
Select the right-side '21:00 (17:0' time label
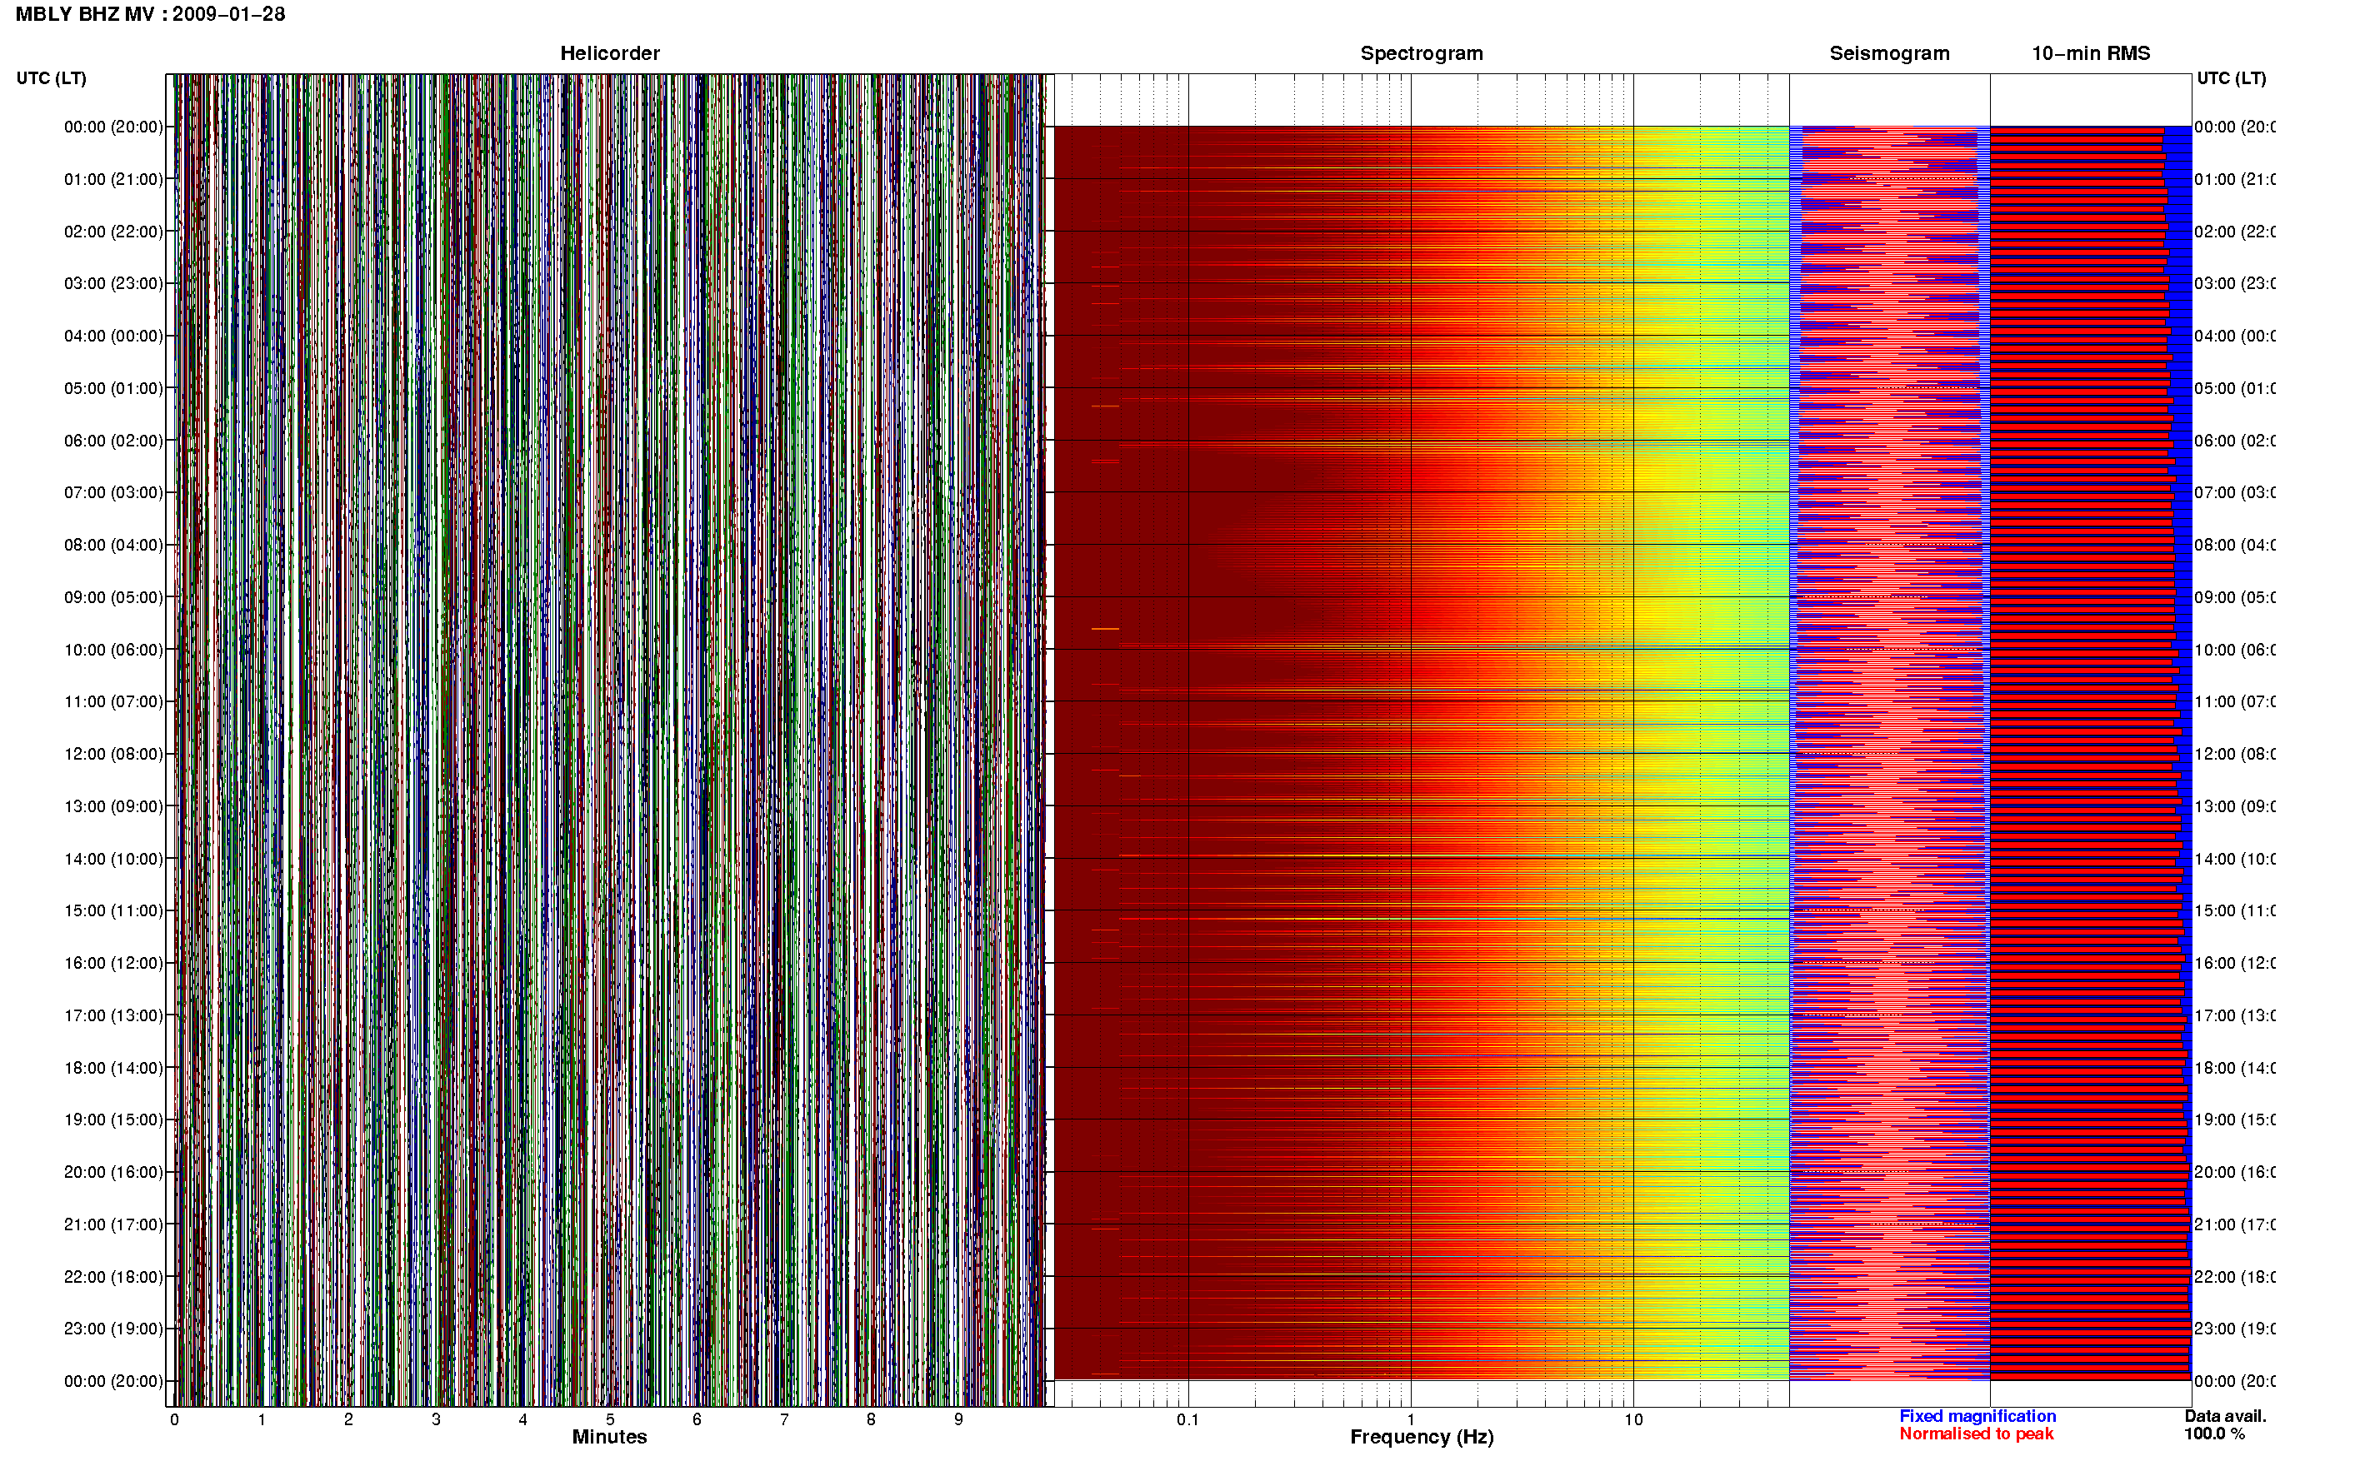pos(2235,1225)
